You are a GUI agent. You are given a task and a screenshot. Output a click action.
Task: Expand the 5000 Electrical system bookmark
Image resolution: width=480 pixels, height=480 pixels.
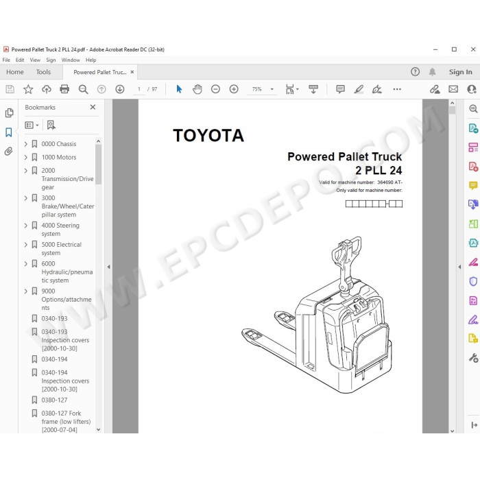(x=26, y=245)
